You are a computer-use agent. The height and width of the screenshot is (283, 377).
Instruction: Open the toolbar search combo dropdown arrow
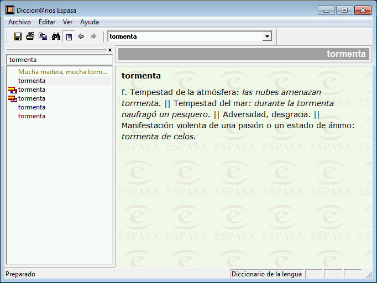click(x=267, y=36)
